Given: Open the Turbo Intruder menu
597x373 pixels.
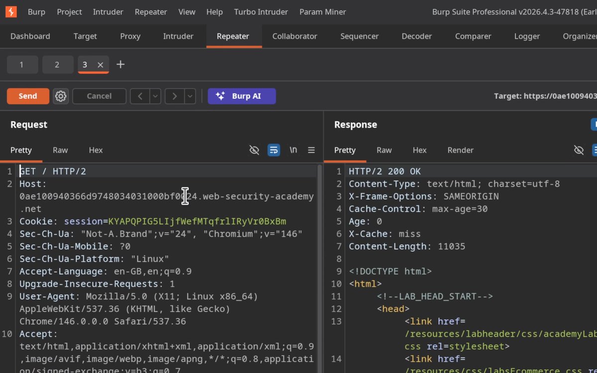Looking at the screenshot, I should [261, 12].
